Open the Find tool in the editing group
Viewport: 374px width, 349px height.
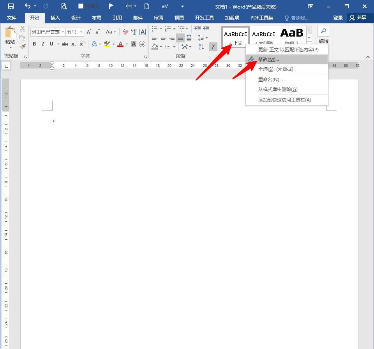(x=323, y=31)
